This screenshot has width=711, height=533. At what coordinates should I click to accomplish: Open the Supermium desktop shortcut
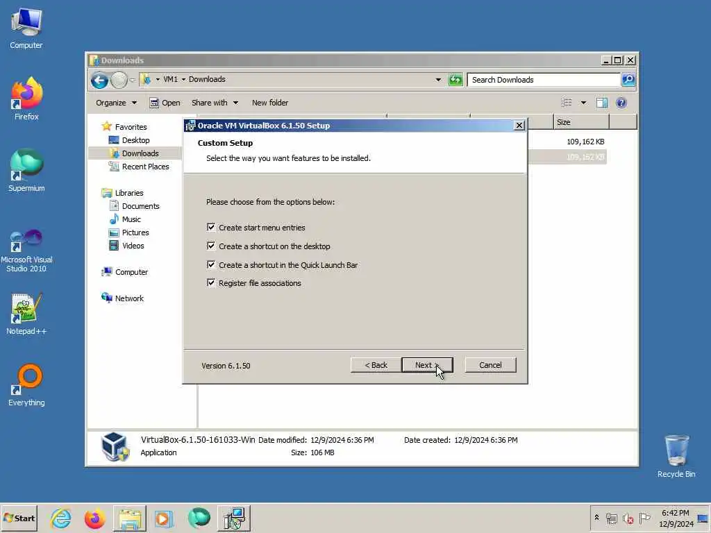(x=26, y=171)
